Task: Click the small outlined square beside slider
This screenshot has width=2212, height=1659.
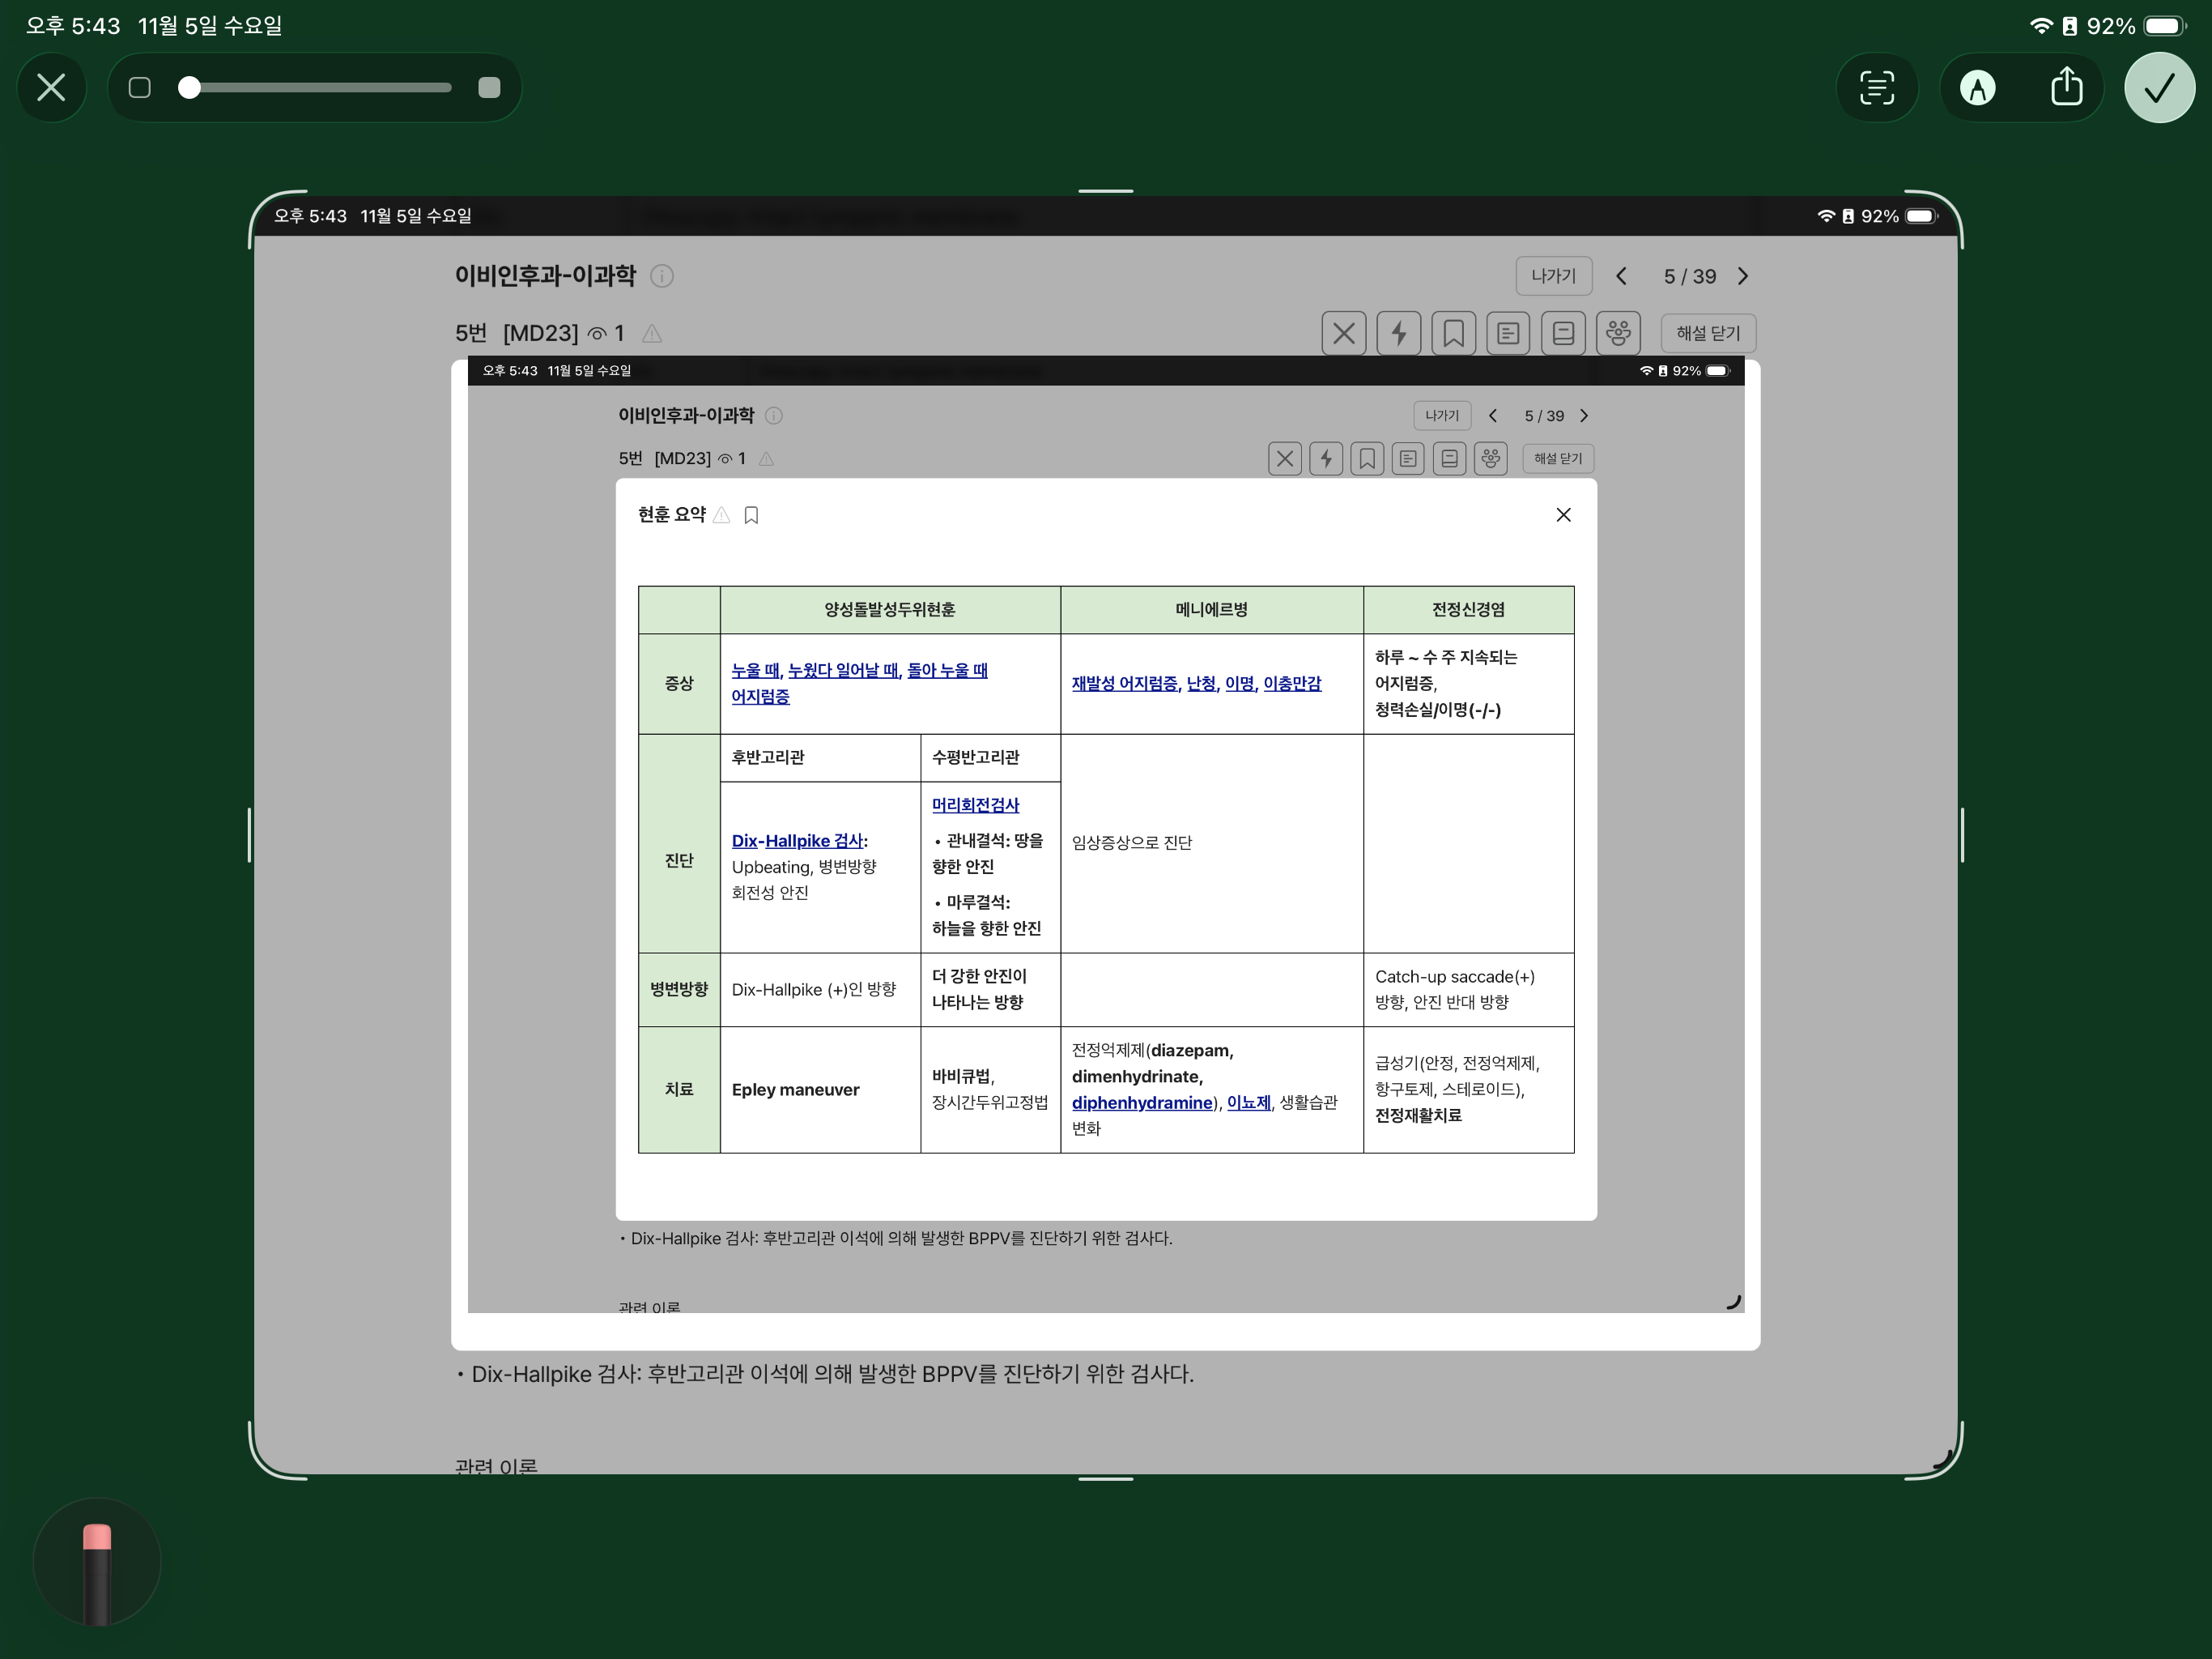Action: [140, 88]
